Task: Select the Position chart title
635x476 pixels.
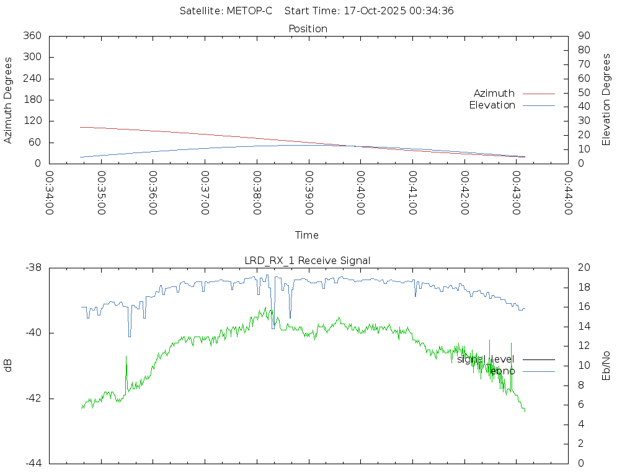Action: [x=308, y=29]
